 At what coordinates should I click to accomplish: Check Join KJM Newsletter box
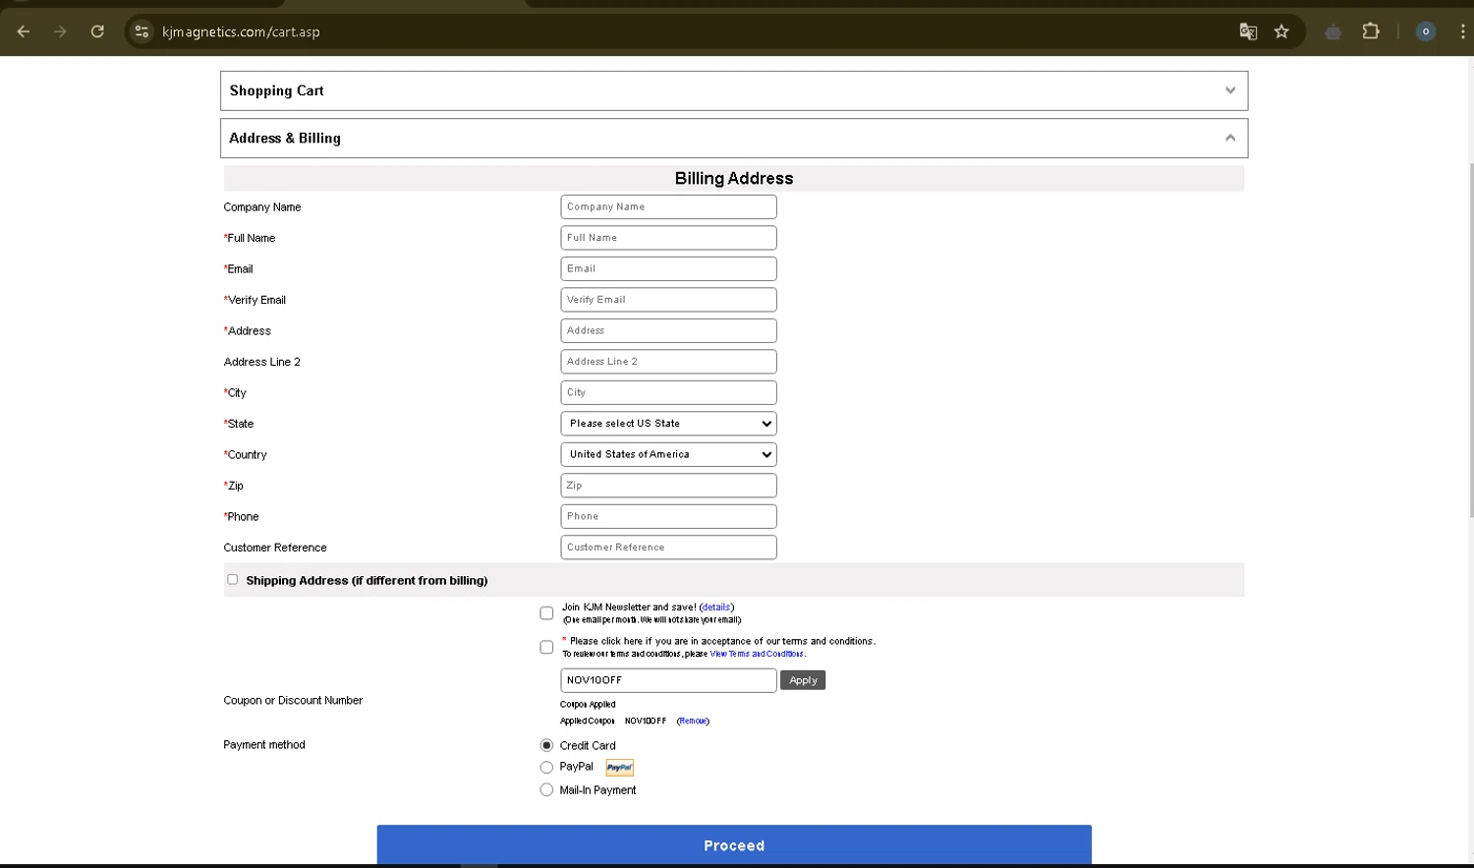(x=546, y=613)
